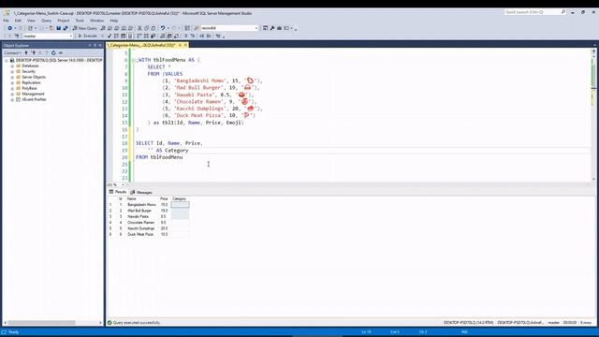The width and height of the screenshot is (599, 337).
Task: Run the query with Execute
Action: (x=87, y=36)
